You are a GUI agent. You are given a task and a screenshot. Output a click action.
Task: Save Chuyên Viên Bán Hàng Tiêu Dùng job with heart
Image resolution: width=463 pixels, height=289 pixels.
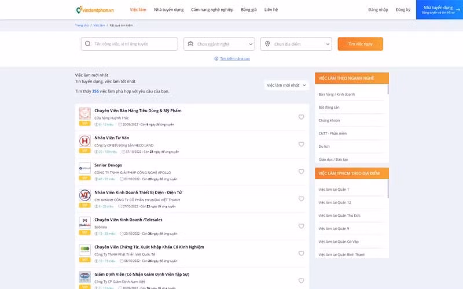click(301, 117)
